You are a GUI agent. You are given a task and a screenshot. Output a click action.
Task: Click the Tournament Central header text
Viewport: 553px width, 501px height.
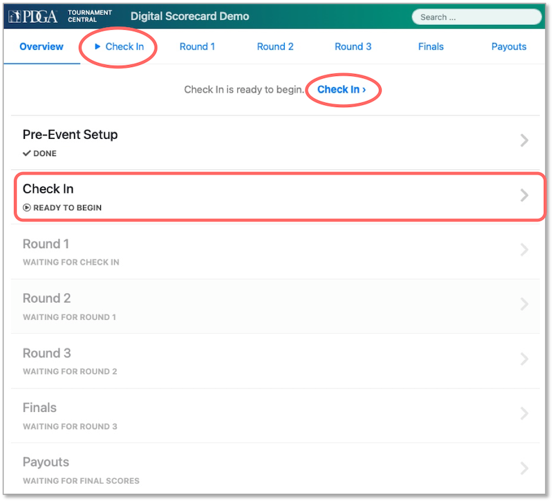tap(90, 16)
